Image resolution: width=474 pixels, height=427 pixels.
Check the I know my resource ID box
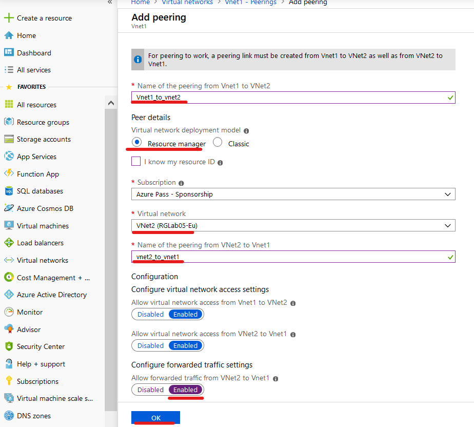tap(136, 161)
